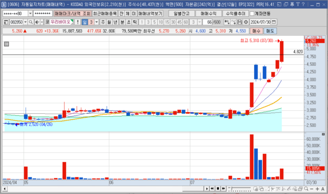328x194 pixels.
Task: Click the magnifier zoom icon at bottom
Action: tap(306, 189)
